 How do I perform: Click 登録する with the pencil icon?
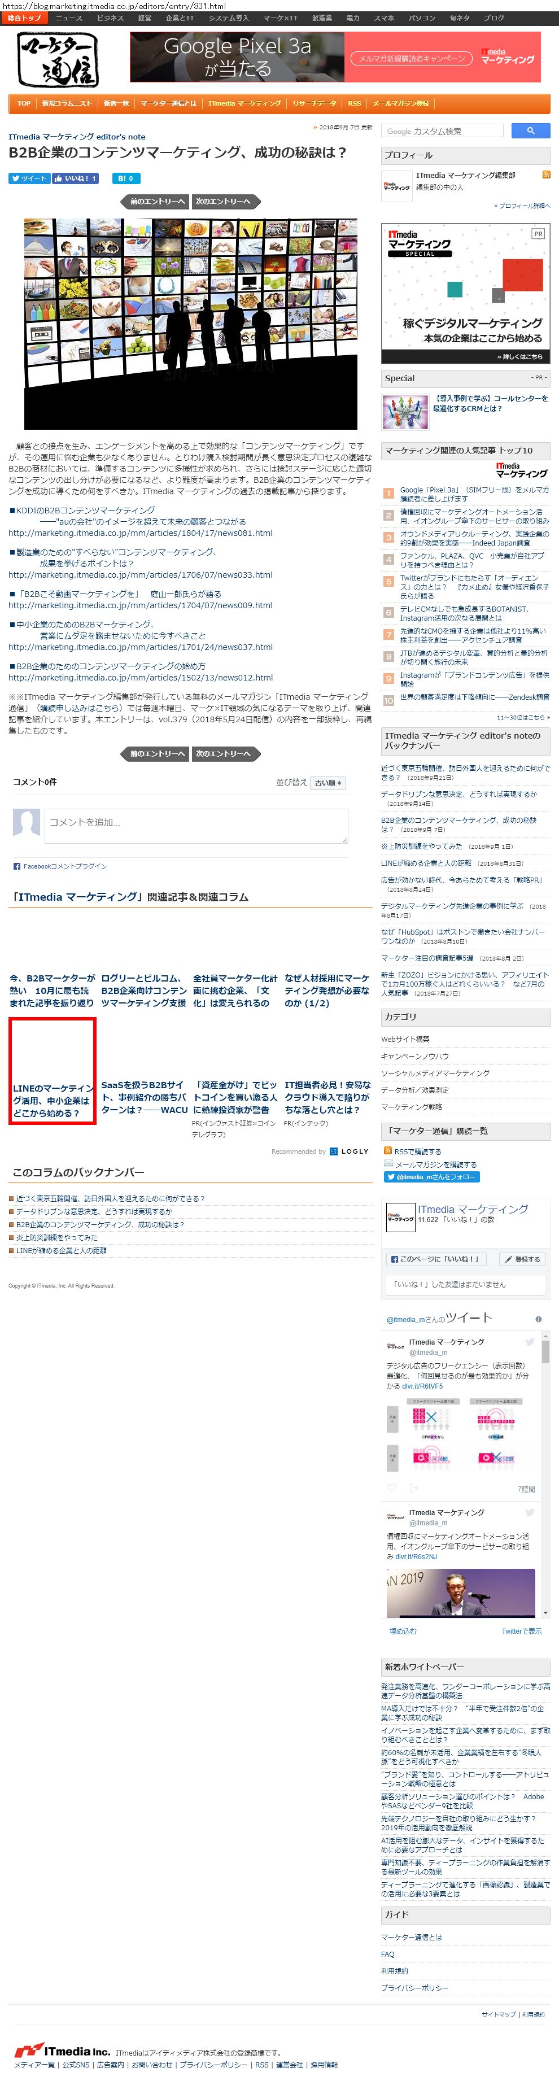click(x=522, y=1259)
